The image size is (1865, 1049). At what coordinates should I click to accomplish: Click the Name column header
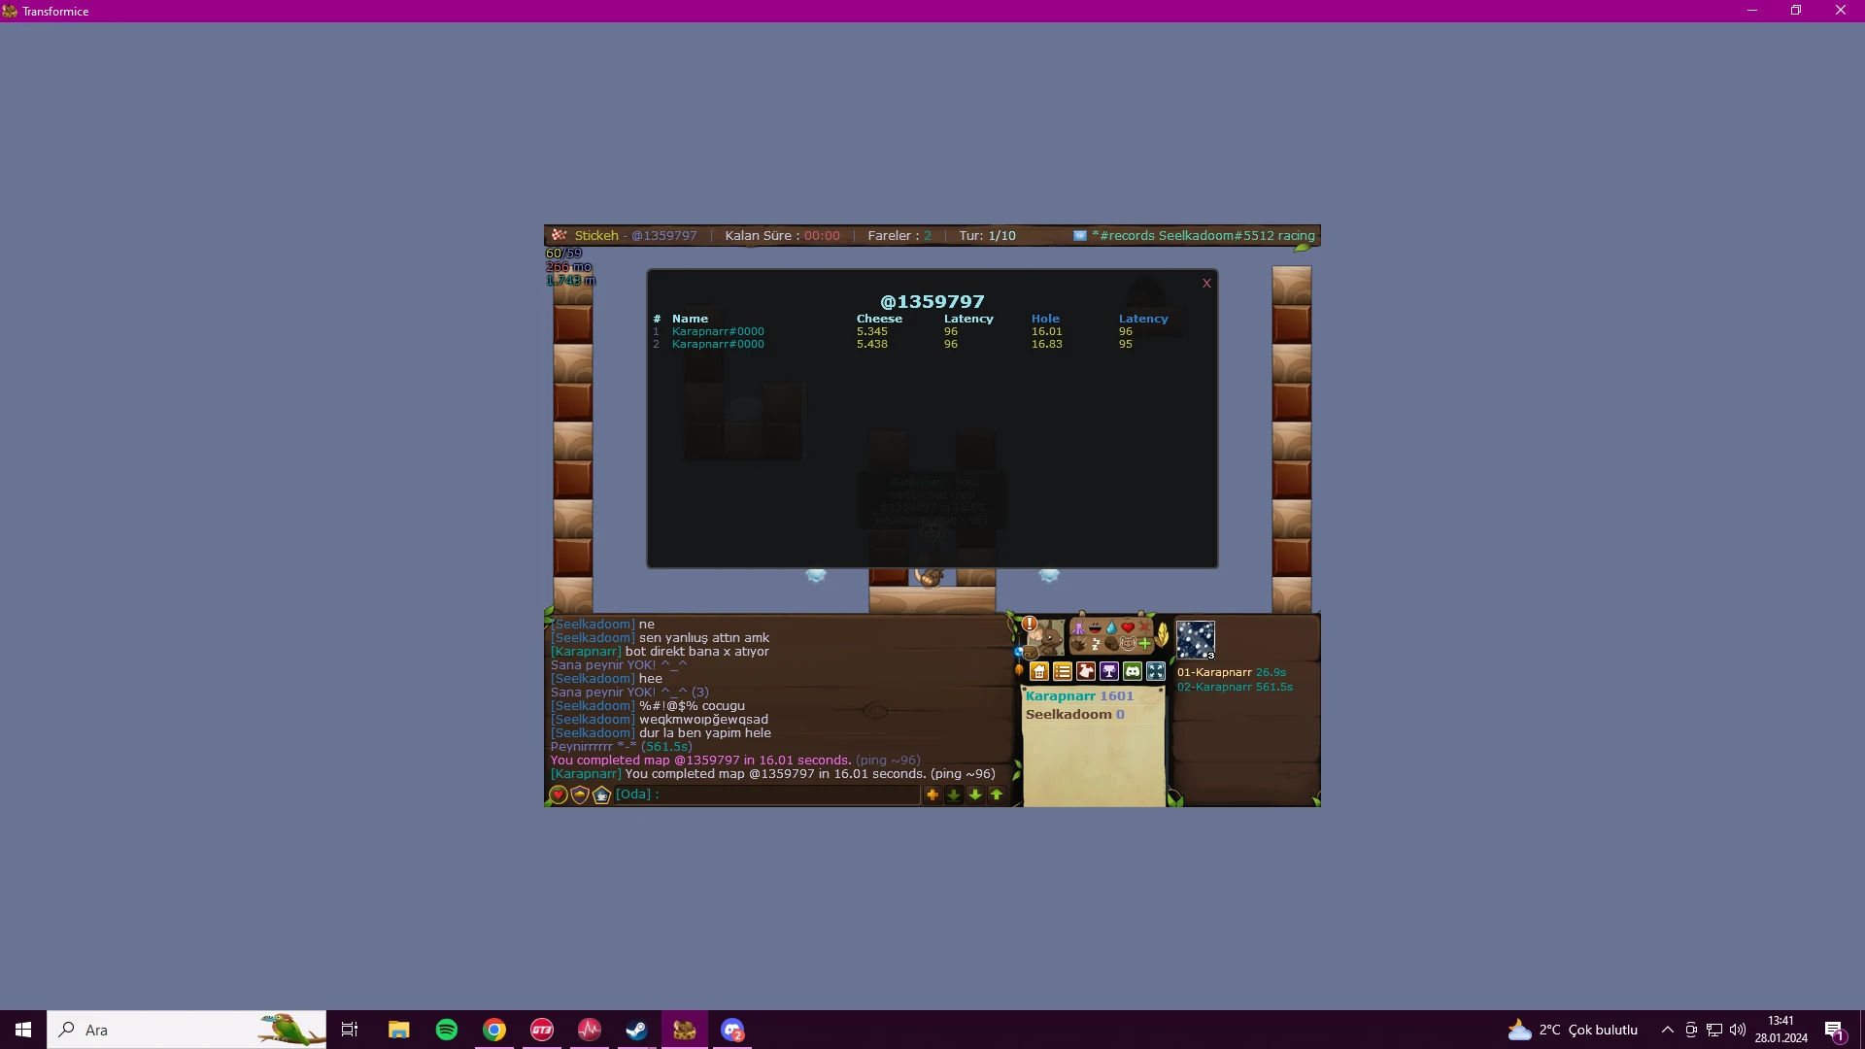pyautogui.click(x=690, y=319)
